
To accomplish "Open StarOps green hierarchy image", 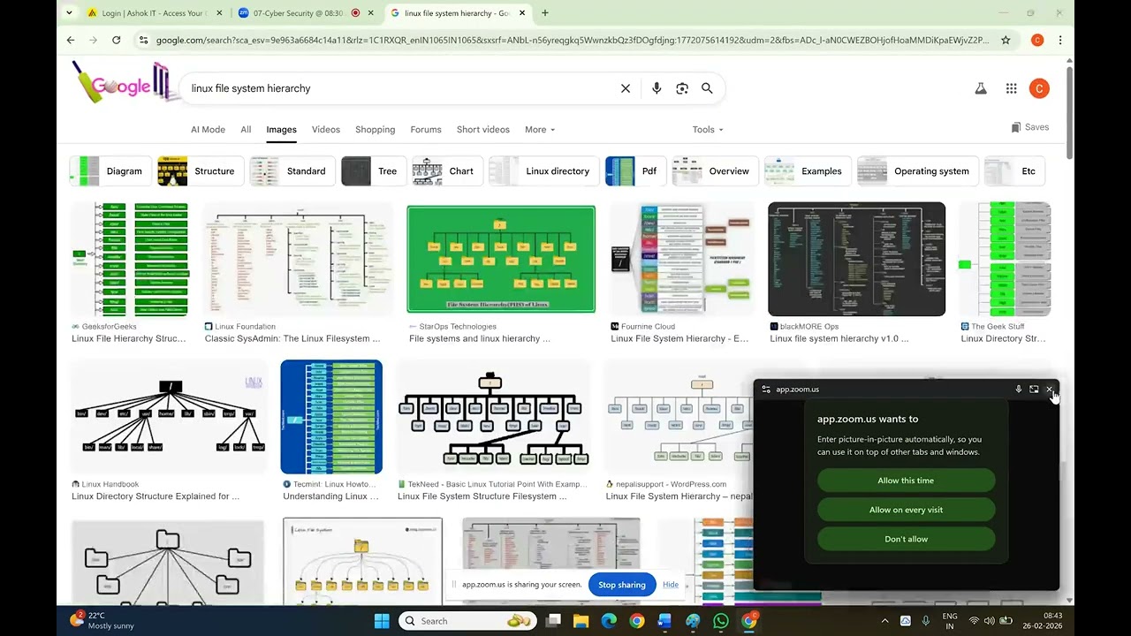I will 501,260.
